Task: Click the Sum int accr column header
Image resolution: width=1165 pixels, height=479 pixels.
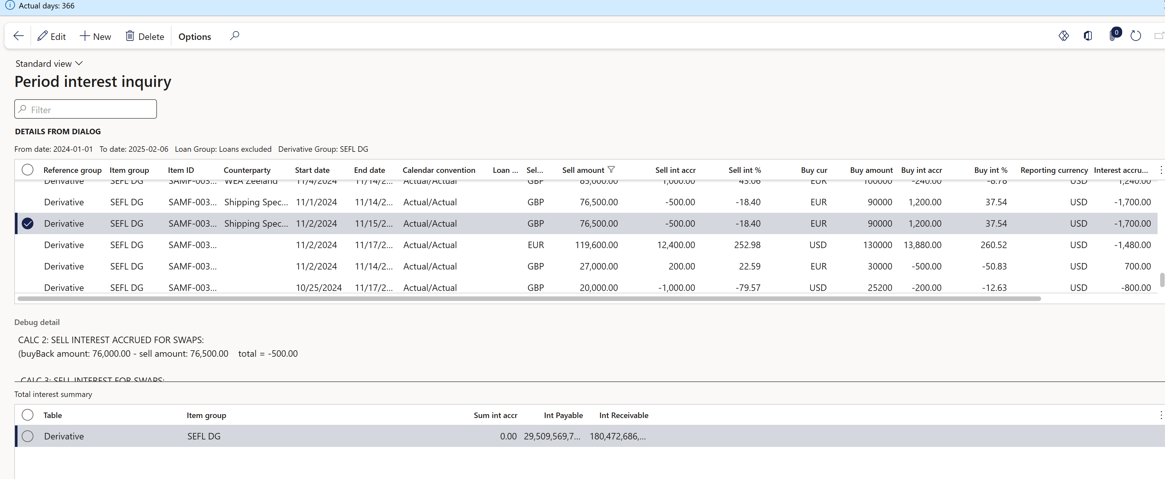Action: coord(495,415)
